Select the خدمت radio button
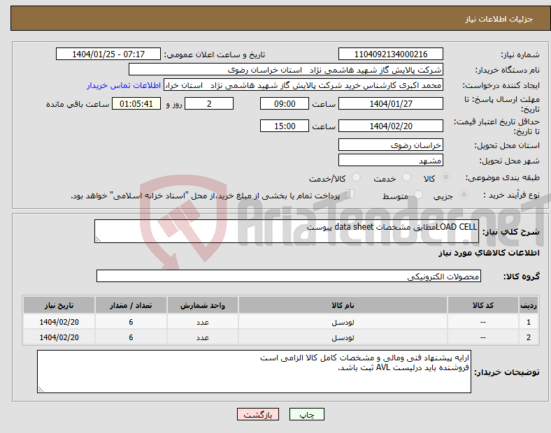551x433 pixels. [x=406, y=177]
